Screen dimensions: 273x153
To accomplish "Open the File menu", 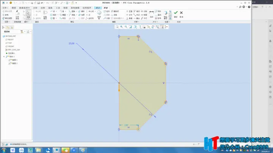I will point(5,8).
